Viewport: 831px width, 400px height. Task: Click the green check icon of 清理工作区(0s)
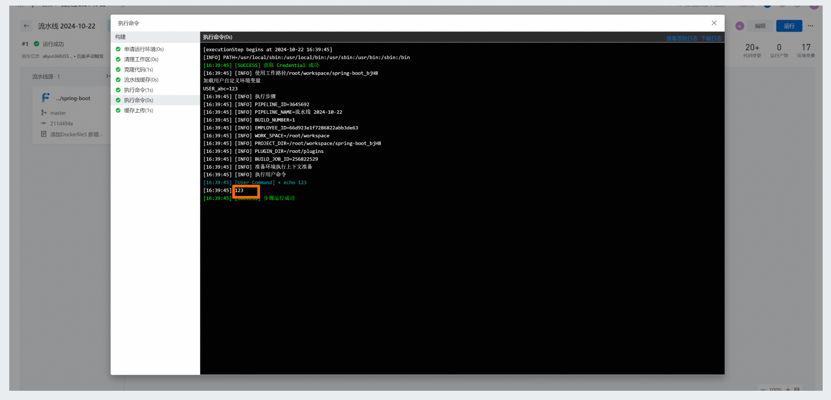(x=118, y=59)
